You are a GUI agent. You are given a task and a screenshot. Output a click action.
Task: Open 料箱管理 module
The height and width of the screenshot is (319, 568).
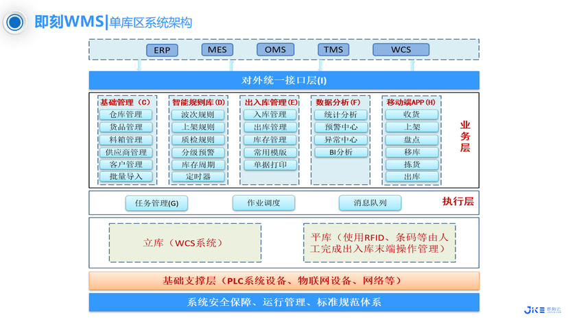point(126,140)
